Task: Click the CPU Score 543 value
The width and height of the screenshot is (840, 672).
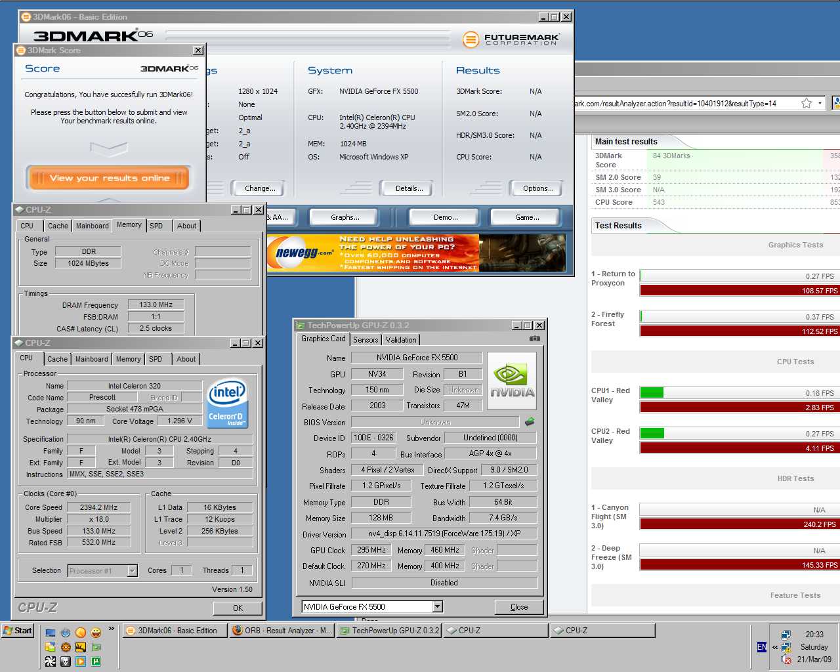Action: (x=659, y=202)
